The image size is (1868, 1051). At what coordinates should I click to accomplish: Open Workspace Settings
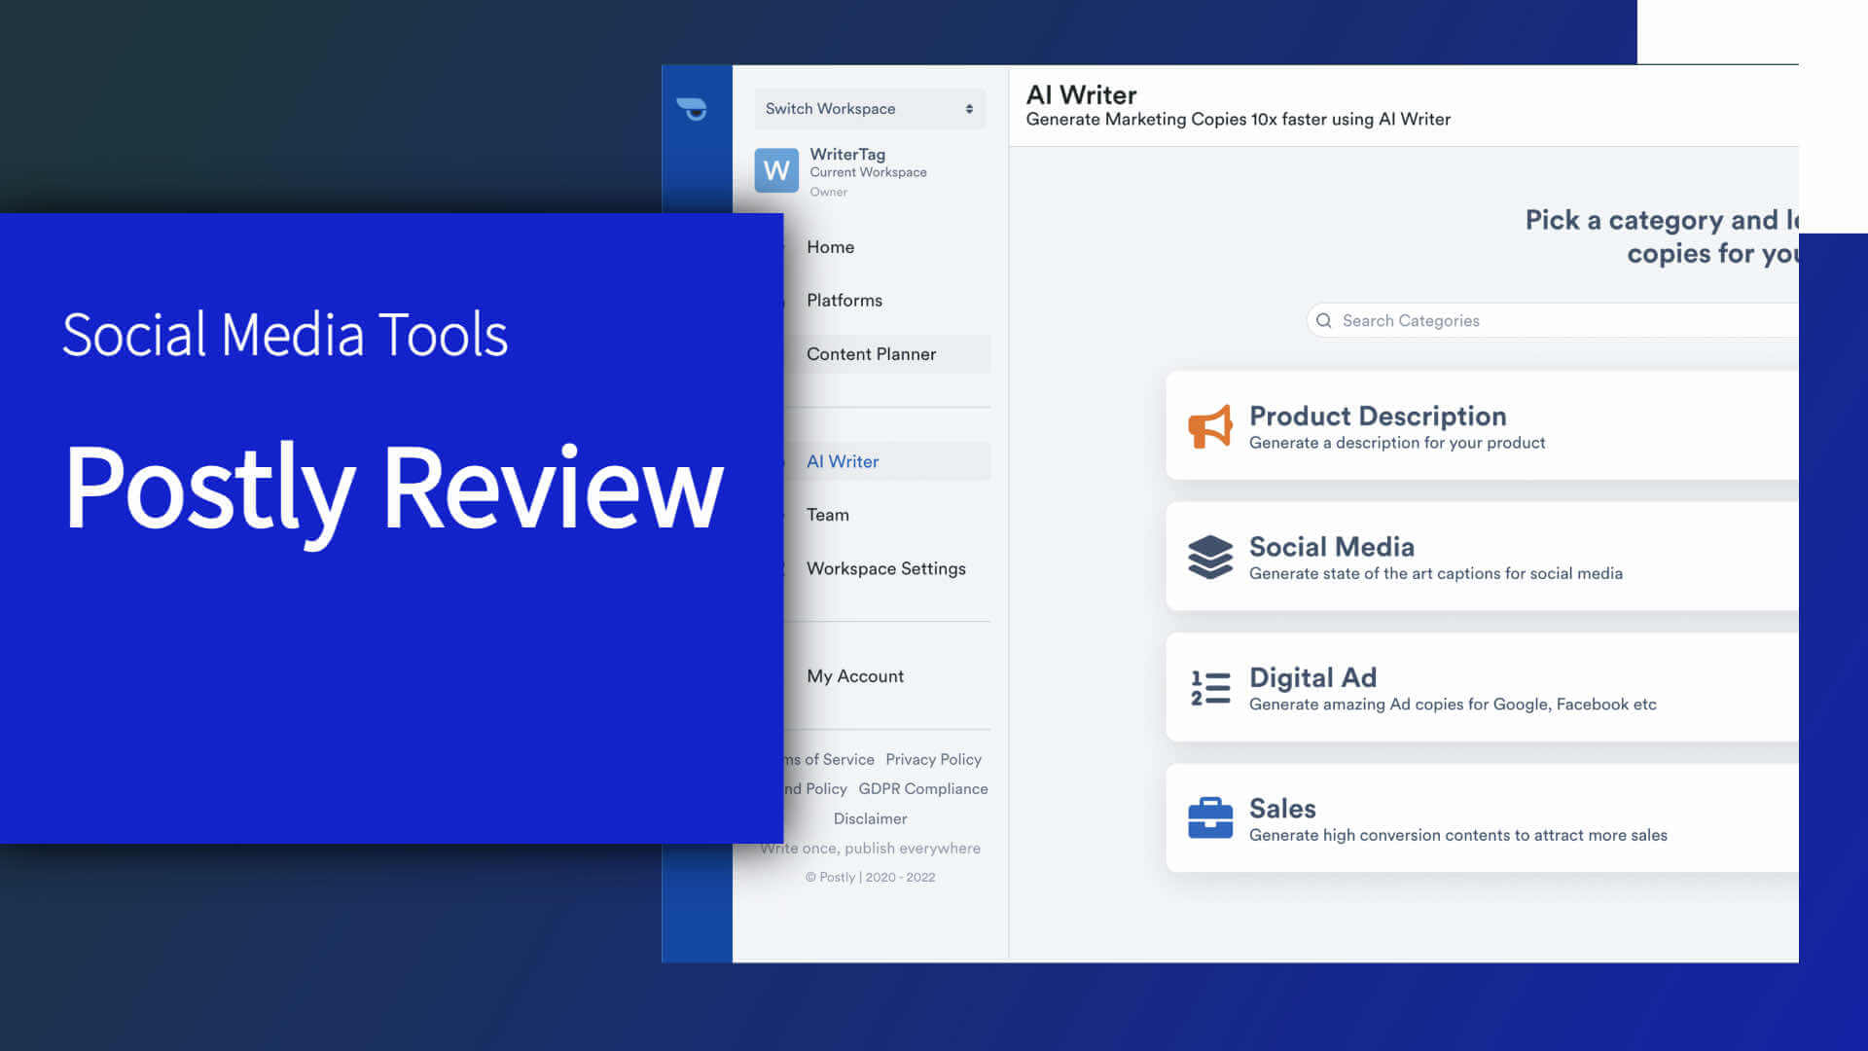click(x=885, y=568)
